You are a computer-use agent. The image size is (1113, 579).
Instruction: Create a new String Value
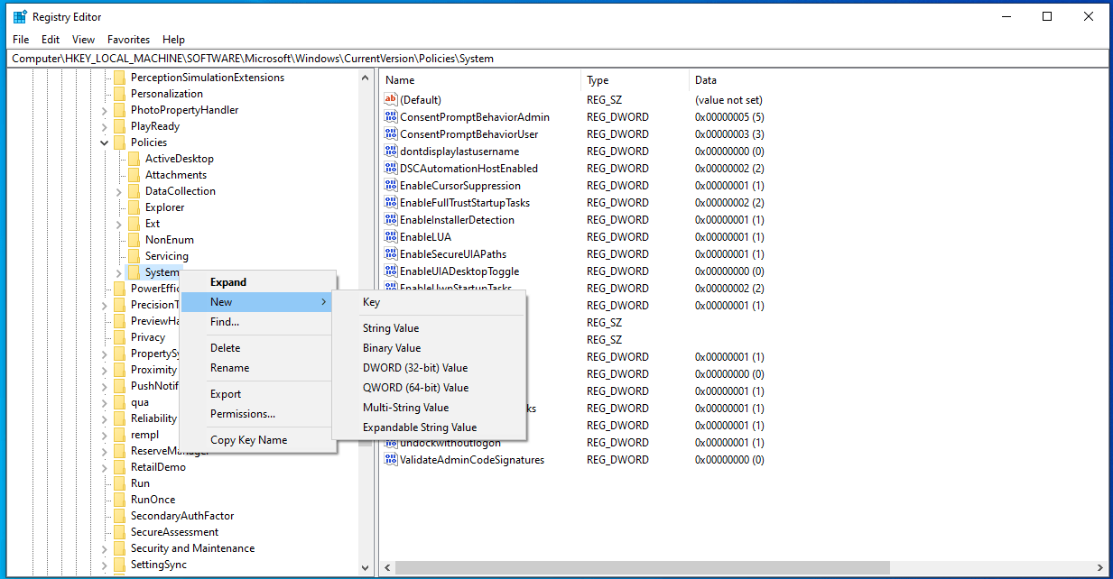[x=429, y=328]
